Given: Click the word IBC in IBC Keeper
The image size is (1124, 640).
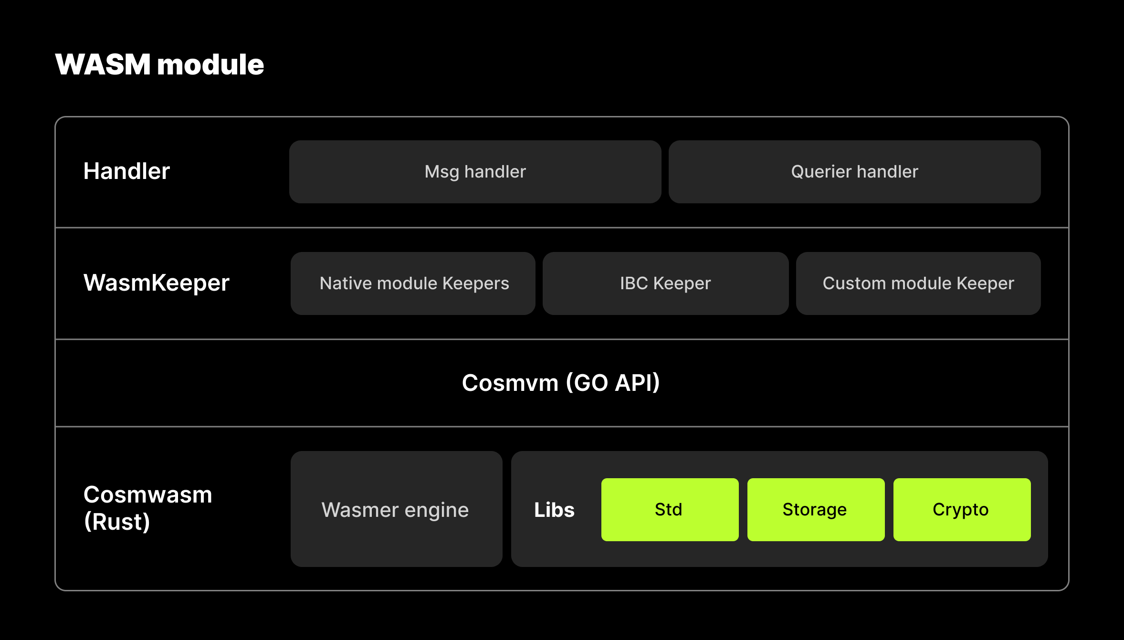Looking at the screenshot, I should 634,283.
